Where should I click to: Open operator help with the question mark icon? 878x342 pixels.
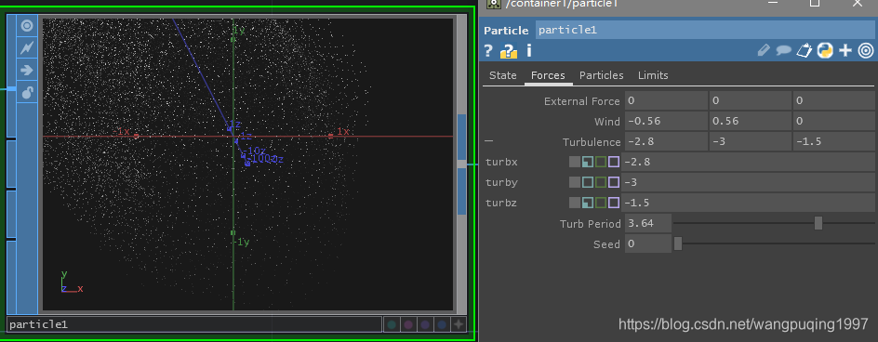point(488,51)
